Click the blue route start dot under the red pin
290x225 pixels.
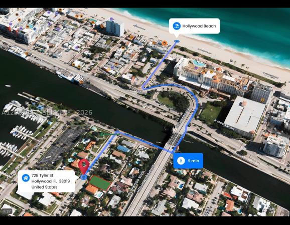(84, 177)
